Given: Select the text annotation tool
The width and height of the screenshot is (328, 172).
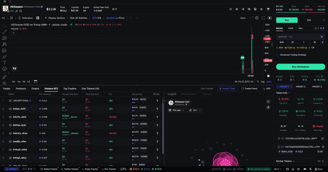Looking at the screenshot, I should click(x=4, y=63).
